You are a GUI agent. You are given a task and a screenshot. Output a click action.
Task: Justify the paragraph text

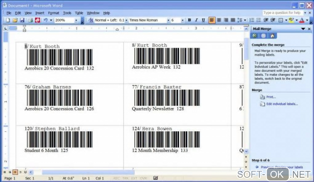click(x=233, y=20)
